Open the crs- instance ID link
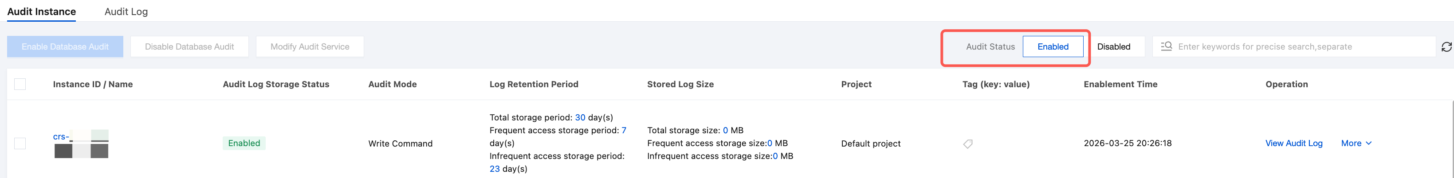 click(x=61, y=137)
